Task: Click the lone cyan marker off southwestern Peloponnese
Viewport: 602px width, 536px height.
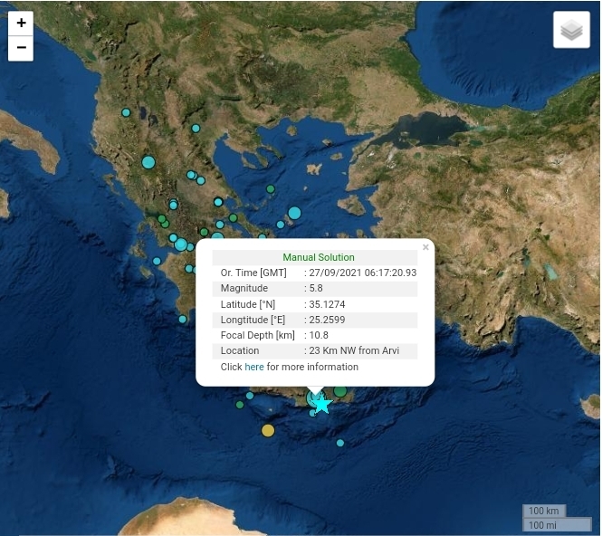Action: [183, 319]
